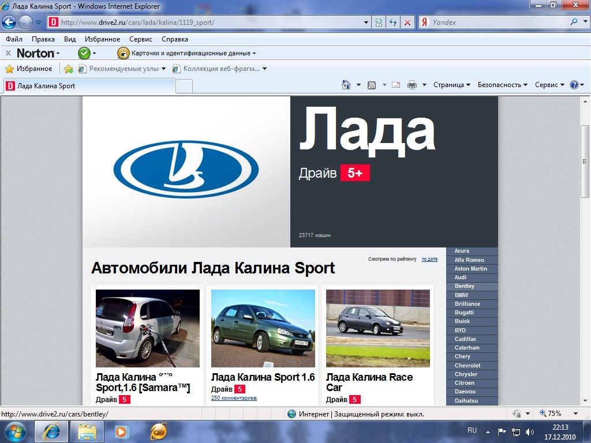Click the scrollbar down arrow

[585, 401]
